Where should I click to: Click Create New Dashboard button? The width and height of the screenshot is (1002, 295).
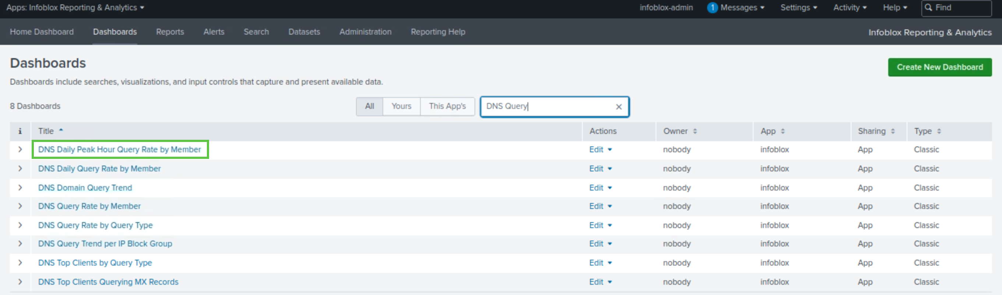(x=939, y=67)
